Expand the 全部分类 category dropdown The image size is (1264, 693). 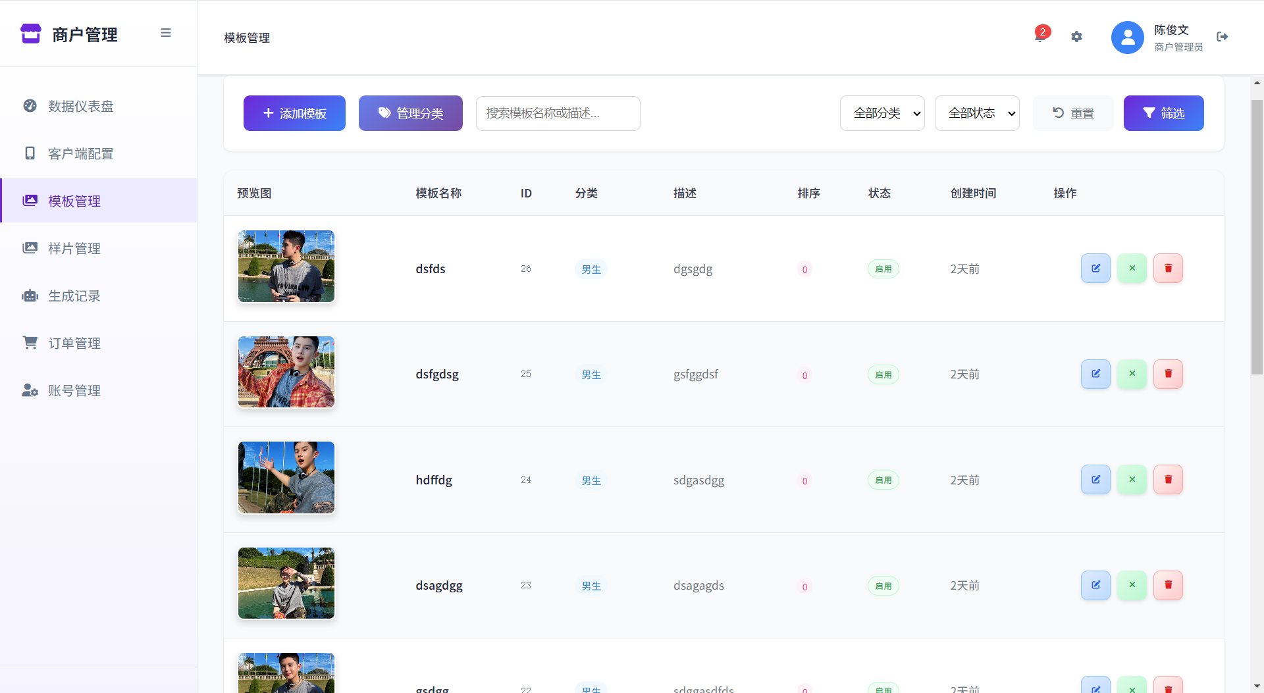[x=882, y=113]
